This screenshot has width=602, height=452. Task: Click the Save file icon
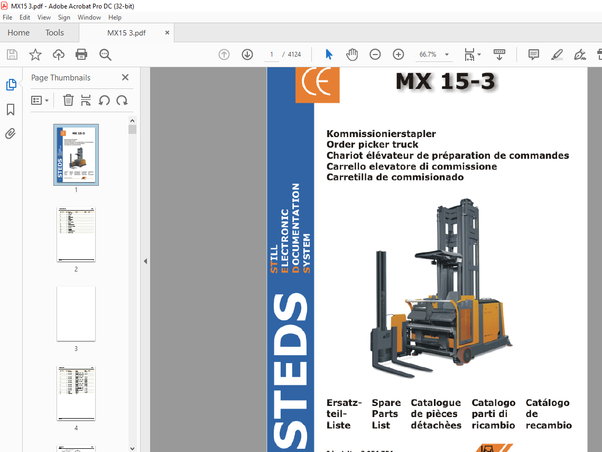point(12,55)
